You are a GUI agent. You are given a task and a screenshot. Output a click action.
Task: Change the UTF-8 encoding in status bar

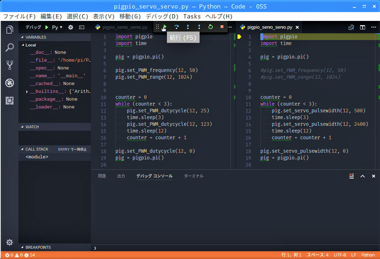point(340,255)
